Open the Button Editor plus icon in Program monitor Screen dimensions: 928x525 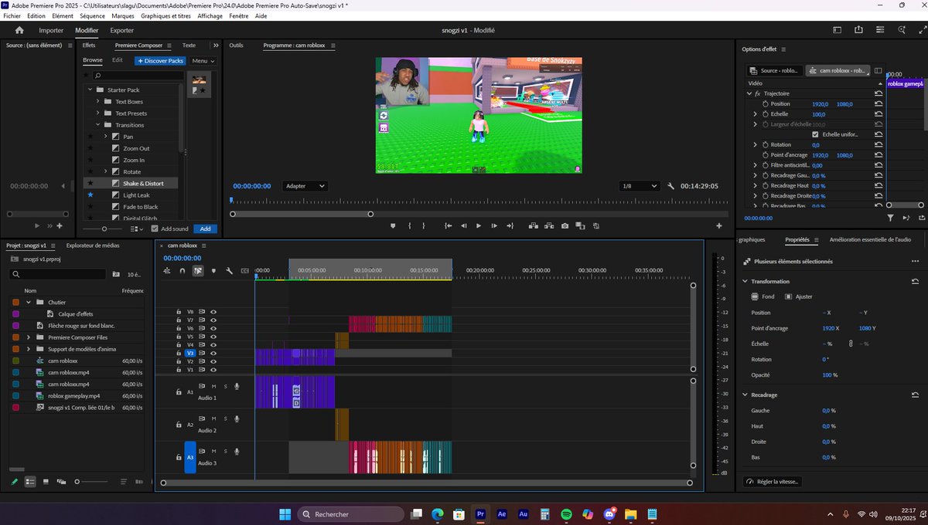pos(719,225)
